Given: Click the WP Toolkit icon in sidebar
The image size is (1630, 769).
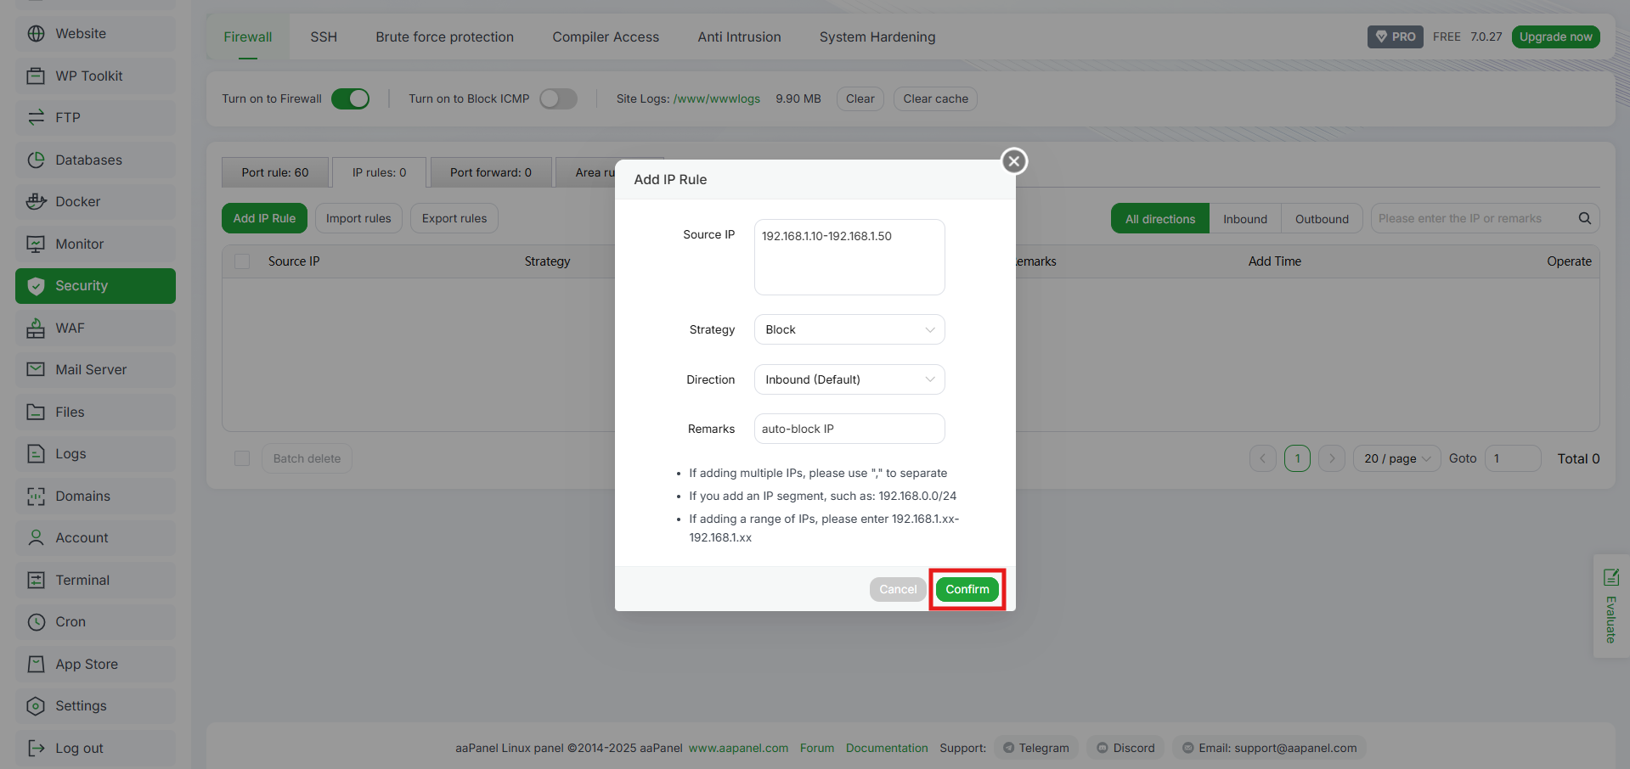Looking at the screenshot, I should [36, 76].
